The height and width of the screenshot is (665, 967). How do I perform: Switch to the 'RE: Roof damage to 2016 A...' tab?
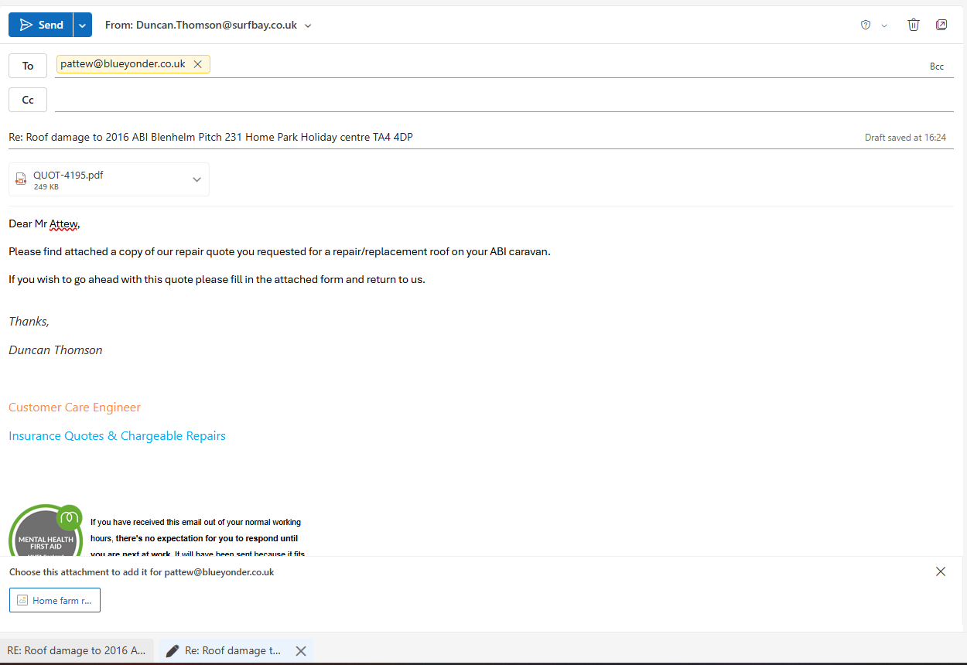click(77, 651)
